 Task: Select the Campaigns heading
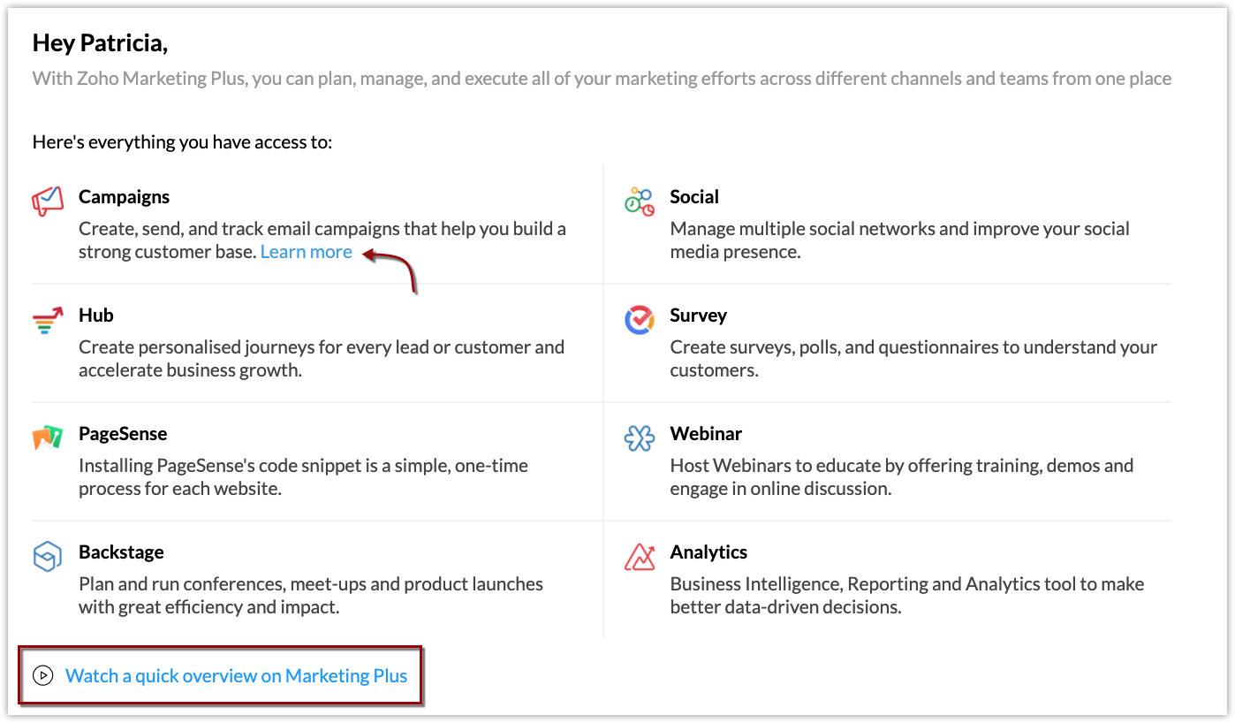point(124,197)
